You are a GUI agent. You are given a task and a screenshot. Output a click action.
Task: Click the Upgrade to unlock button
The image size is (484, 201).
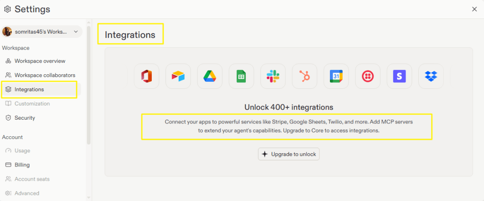click(289, 154)
